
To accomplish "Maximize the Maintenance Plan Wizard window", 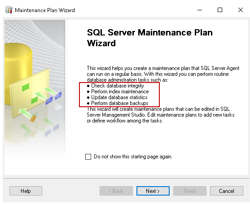I will click(x=220, y=10).
